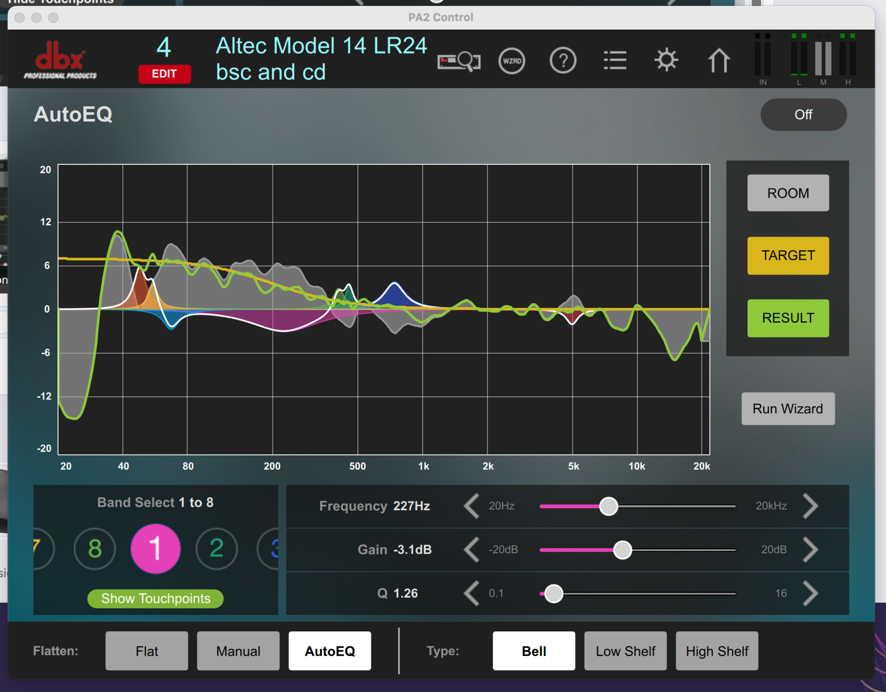Click the Gain value -3.1dB
Image resolution: width=886 pixels, height=692 pixels.
[412, 550]
